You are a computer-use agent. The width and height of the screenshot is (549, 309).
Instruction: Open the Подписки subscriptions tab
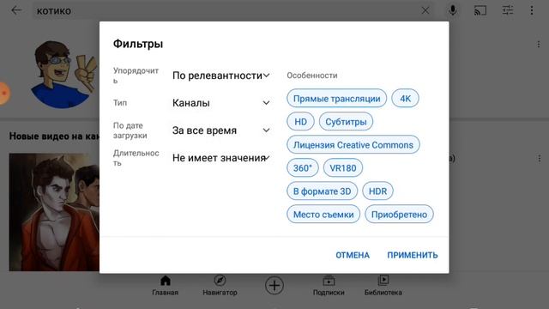click(329, 286)
